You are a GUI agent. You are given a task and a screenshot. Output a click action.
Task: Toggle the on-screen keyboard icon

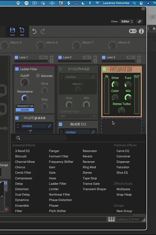point(111,219)
